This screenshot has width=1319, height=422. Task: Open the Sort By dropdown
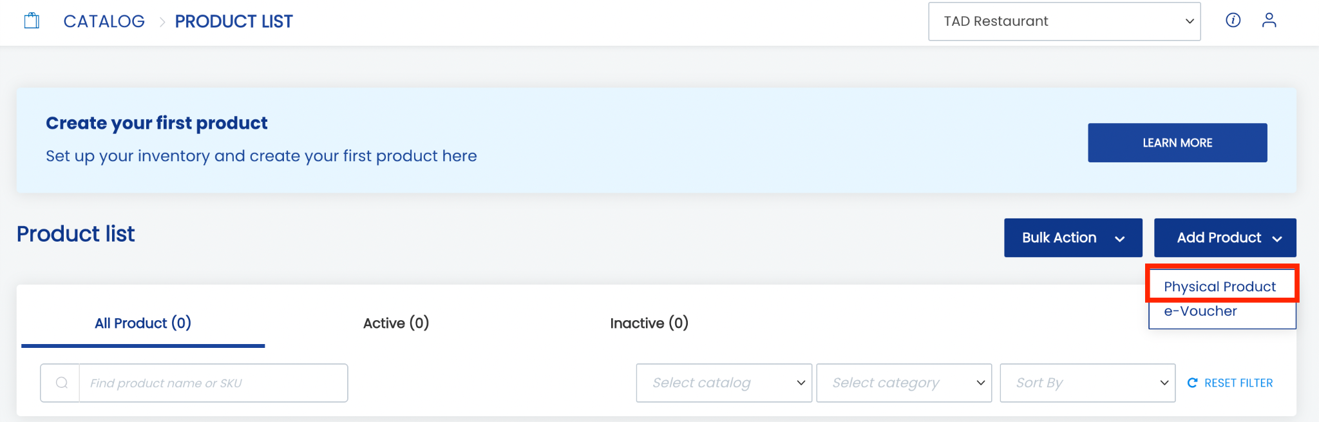[1087, 383]
